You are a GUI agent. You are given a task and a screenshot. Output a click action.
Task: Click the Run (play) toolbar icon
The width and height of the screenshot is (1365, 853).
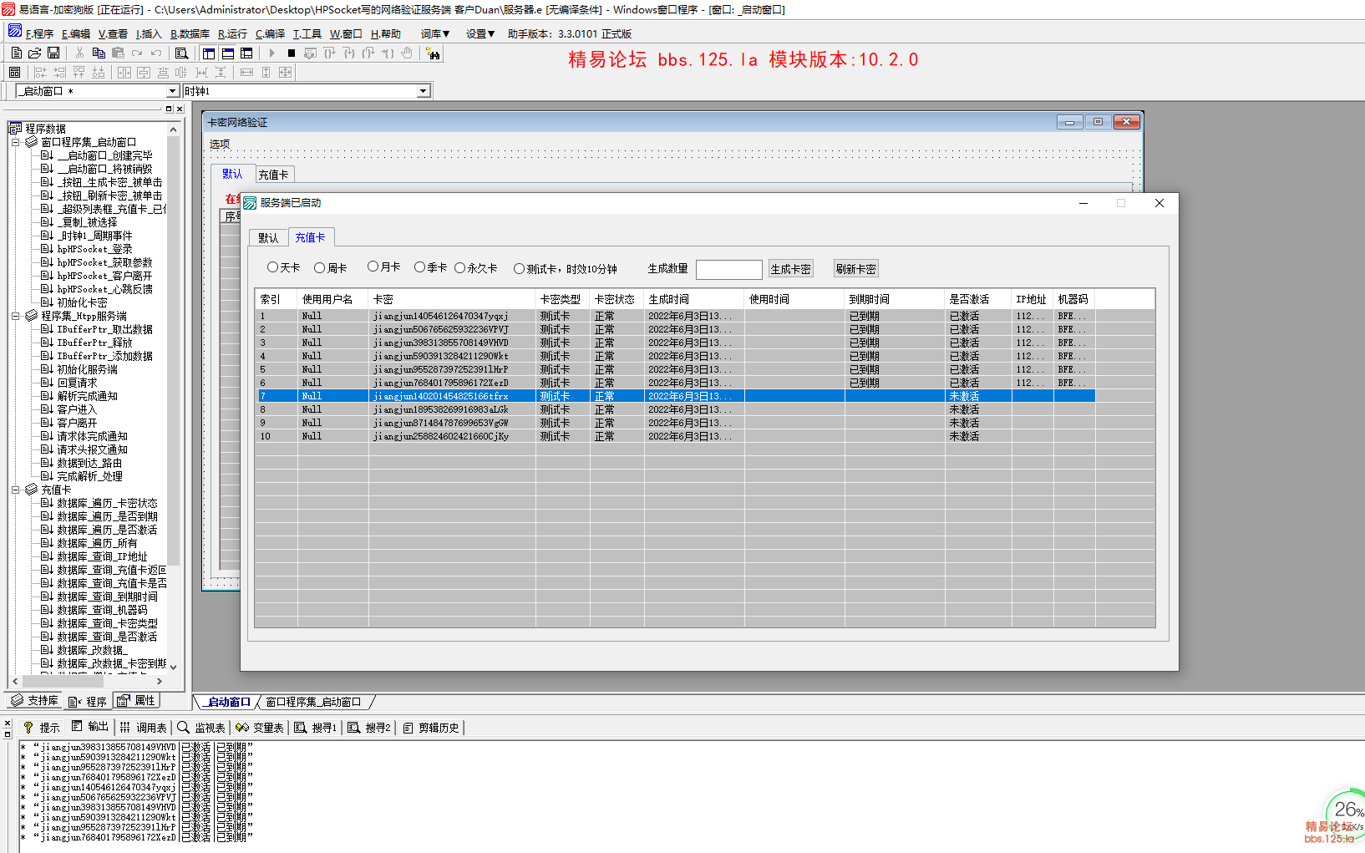point(271,53)
